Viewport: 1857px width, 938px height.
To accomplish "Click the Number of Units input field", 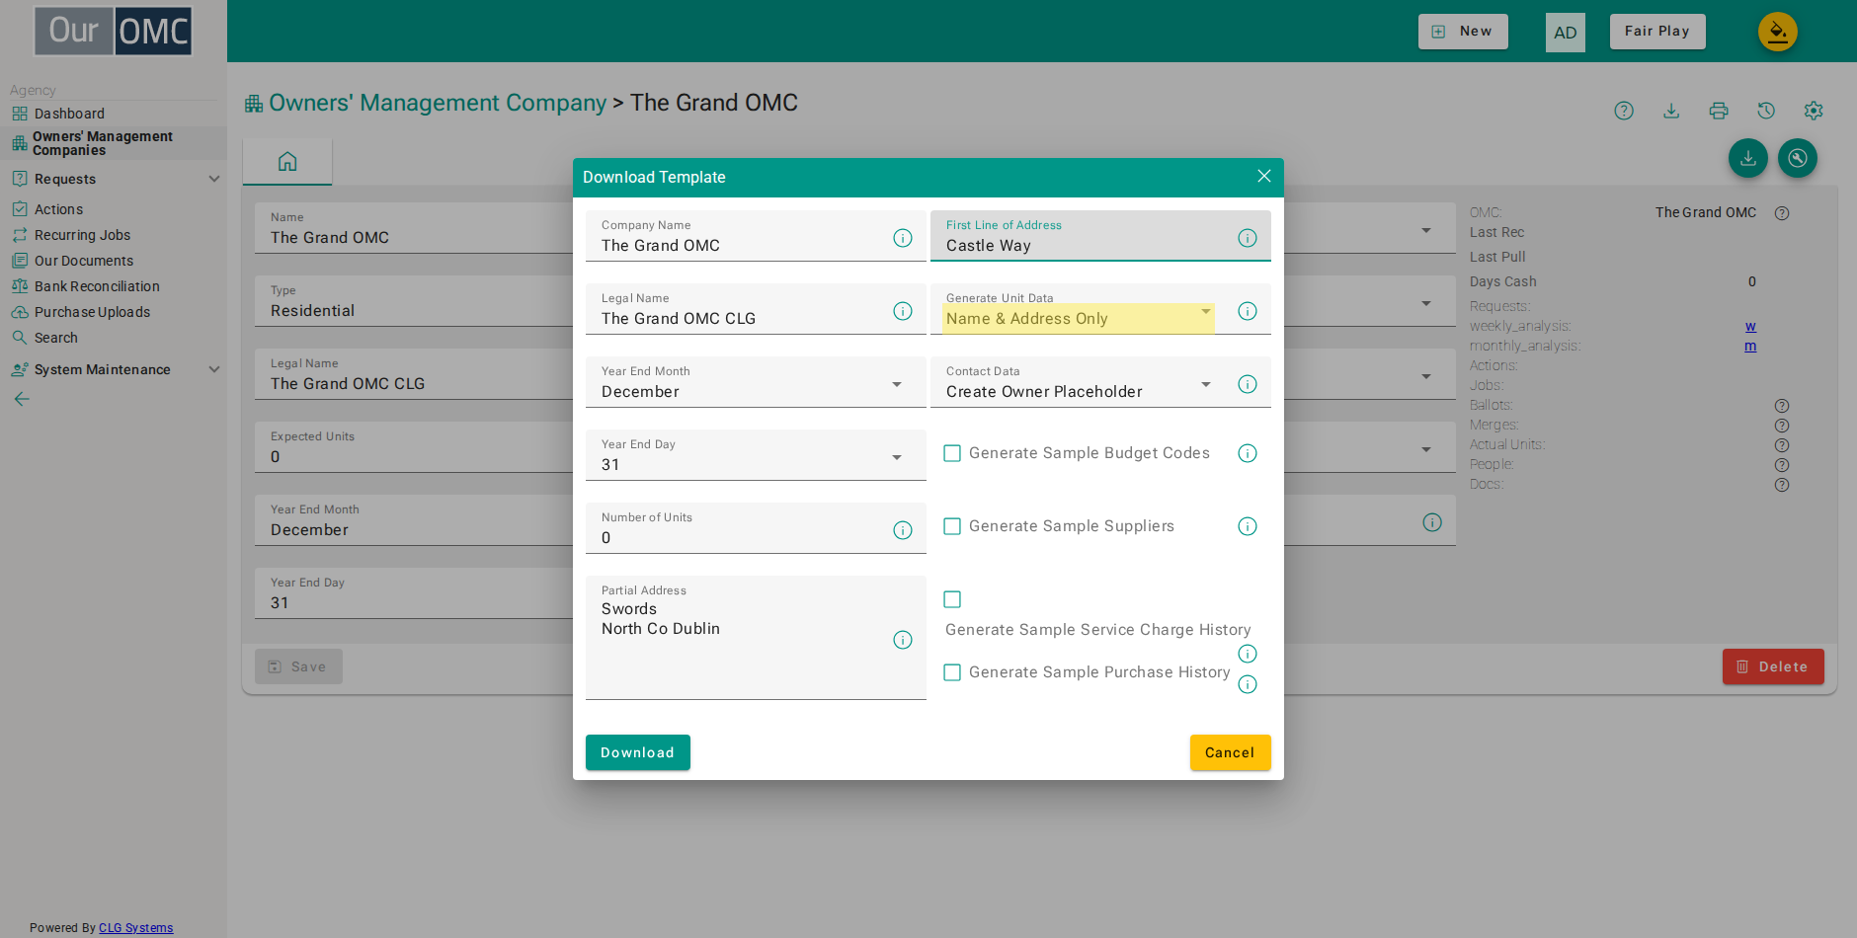I will [756, 528].
